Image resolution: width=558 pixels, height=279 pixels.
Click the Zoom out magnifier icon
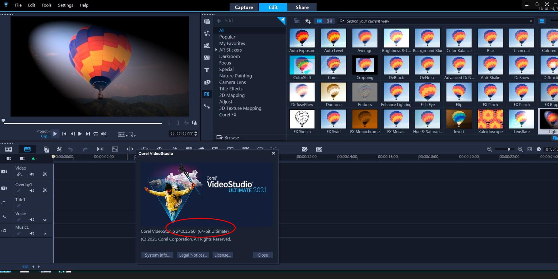[489, 149]
